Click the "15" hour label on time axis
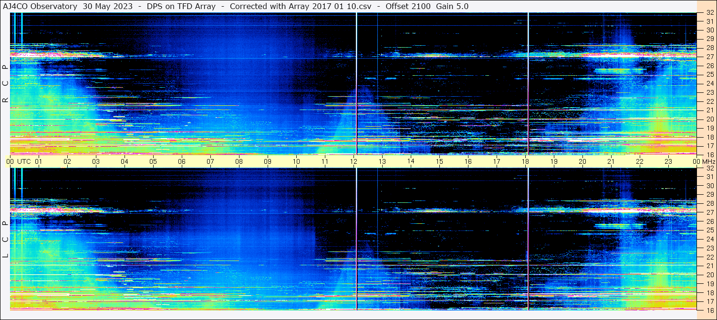Screen dimensions: 717x320 click(439, 161)
